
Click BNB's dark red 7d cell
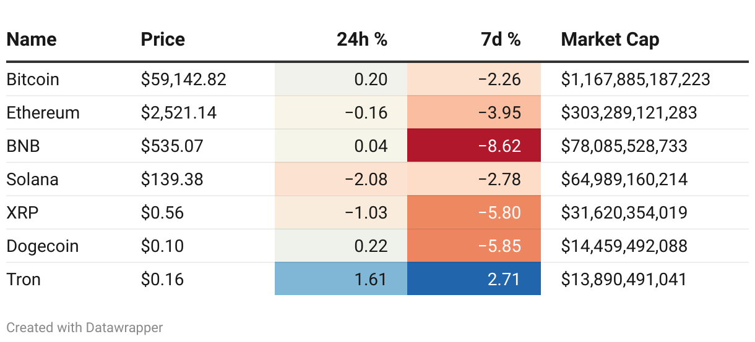[x=474, y=146]
